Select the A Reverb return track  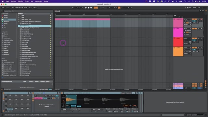[x=178, y=84]
